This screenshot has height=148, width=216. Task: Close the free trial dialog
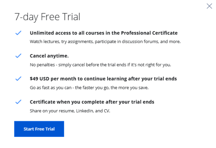209,6
